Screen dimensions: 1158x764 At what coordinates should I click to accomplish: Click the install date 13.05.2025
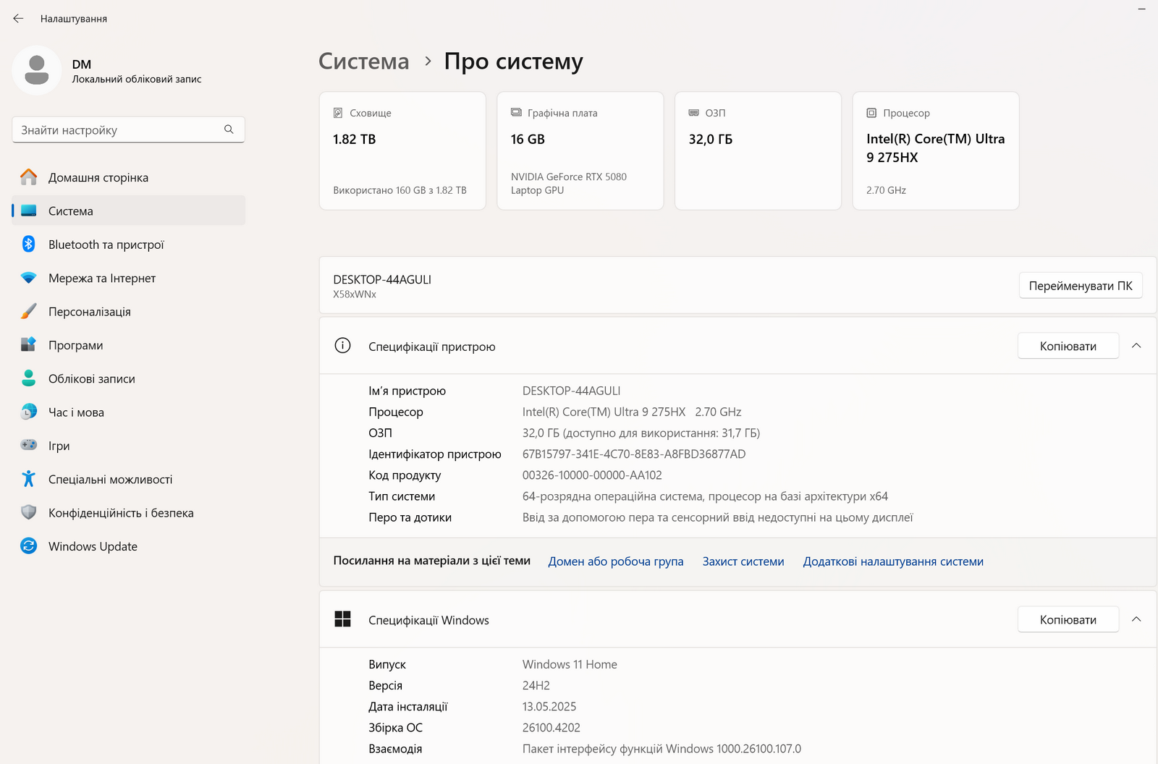click(549, 706)
